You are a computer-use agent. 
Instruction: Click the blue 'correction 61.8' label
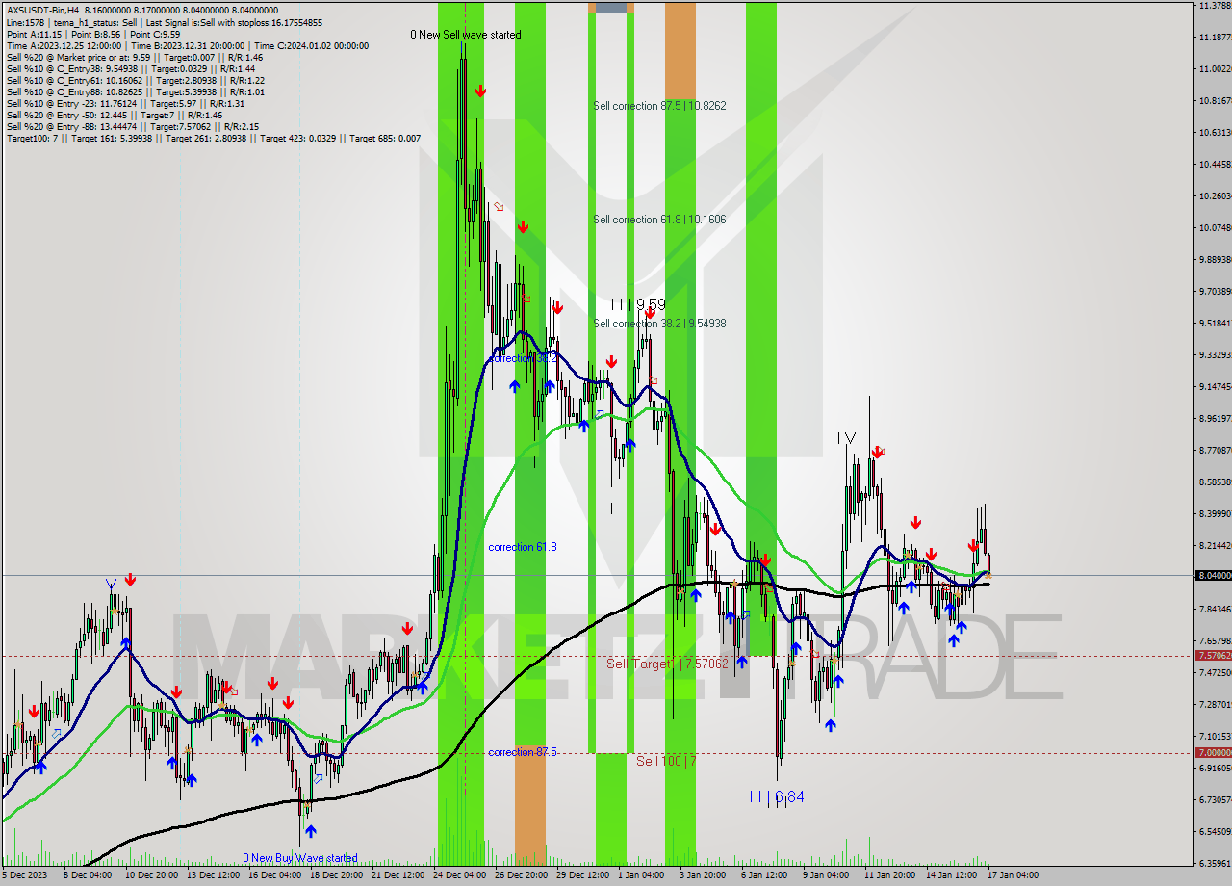tap(522, 547)
